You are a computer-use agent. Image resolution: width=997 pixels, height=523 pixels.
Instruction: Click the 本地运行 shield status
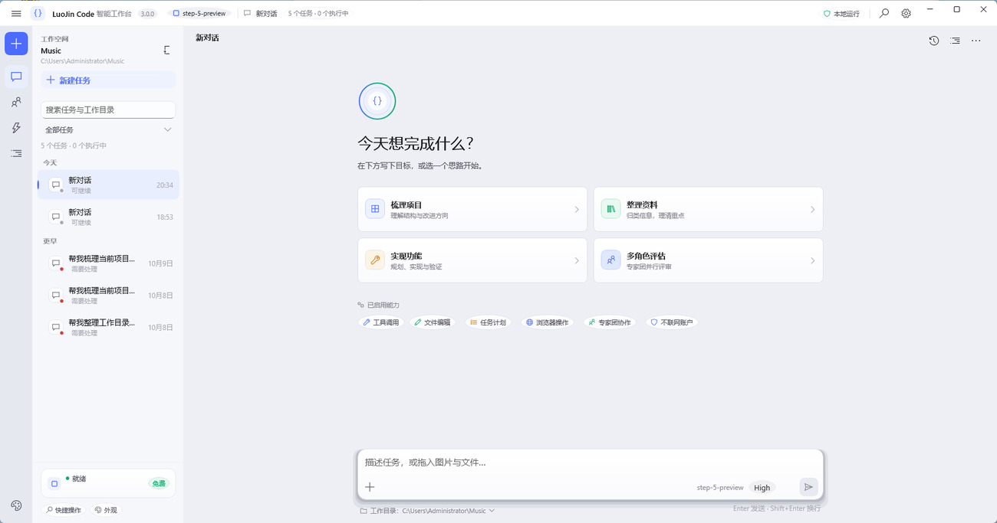(841, 14)
